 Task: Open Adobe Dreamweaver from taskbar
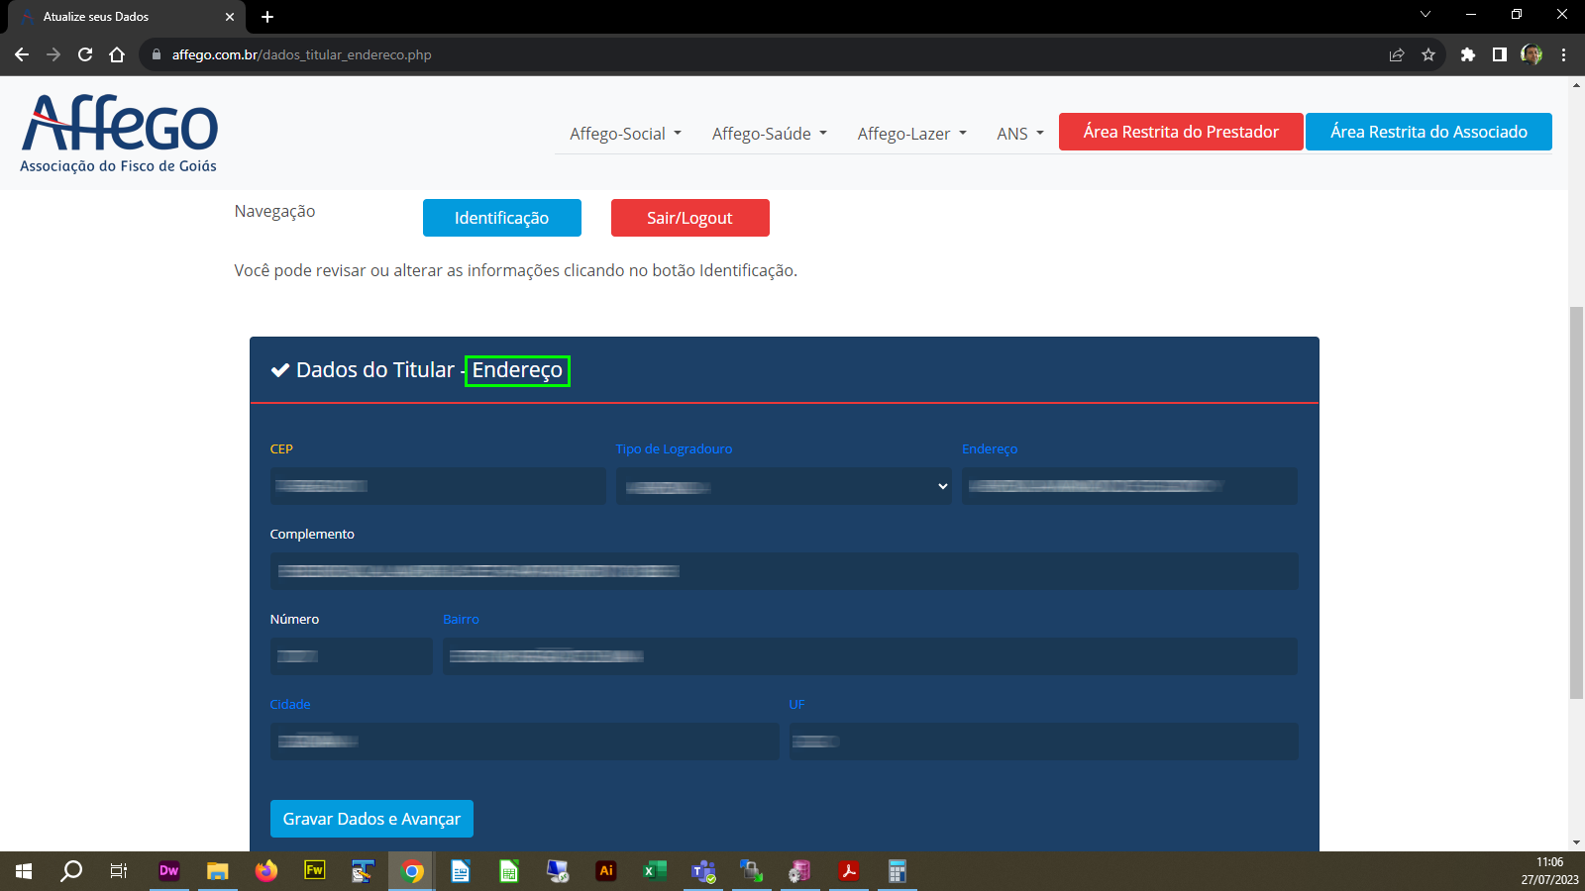(x=168, y=871)
